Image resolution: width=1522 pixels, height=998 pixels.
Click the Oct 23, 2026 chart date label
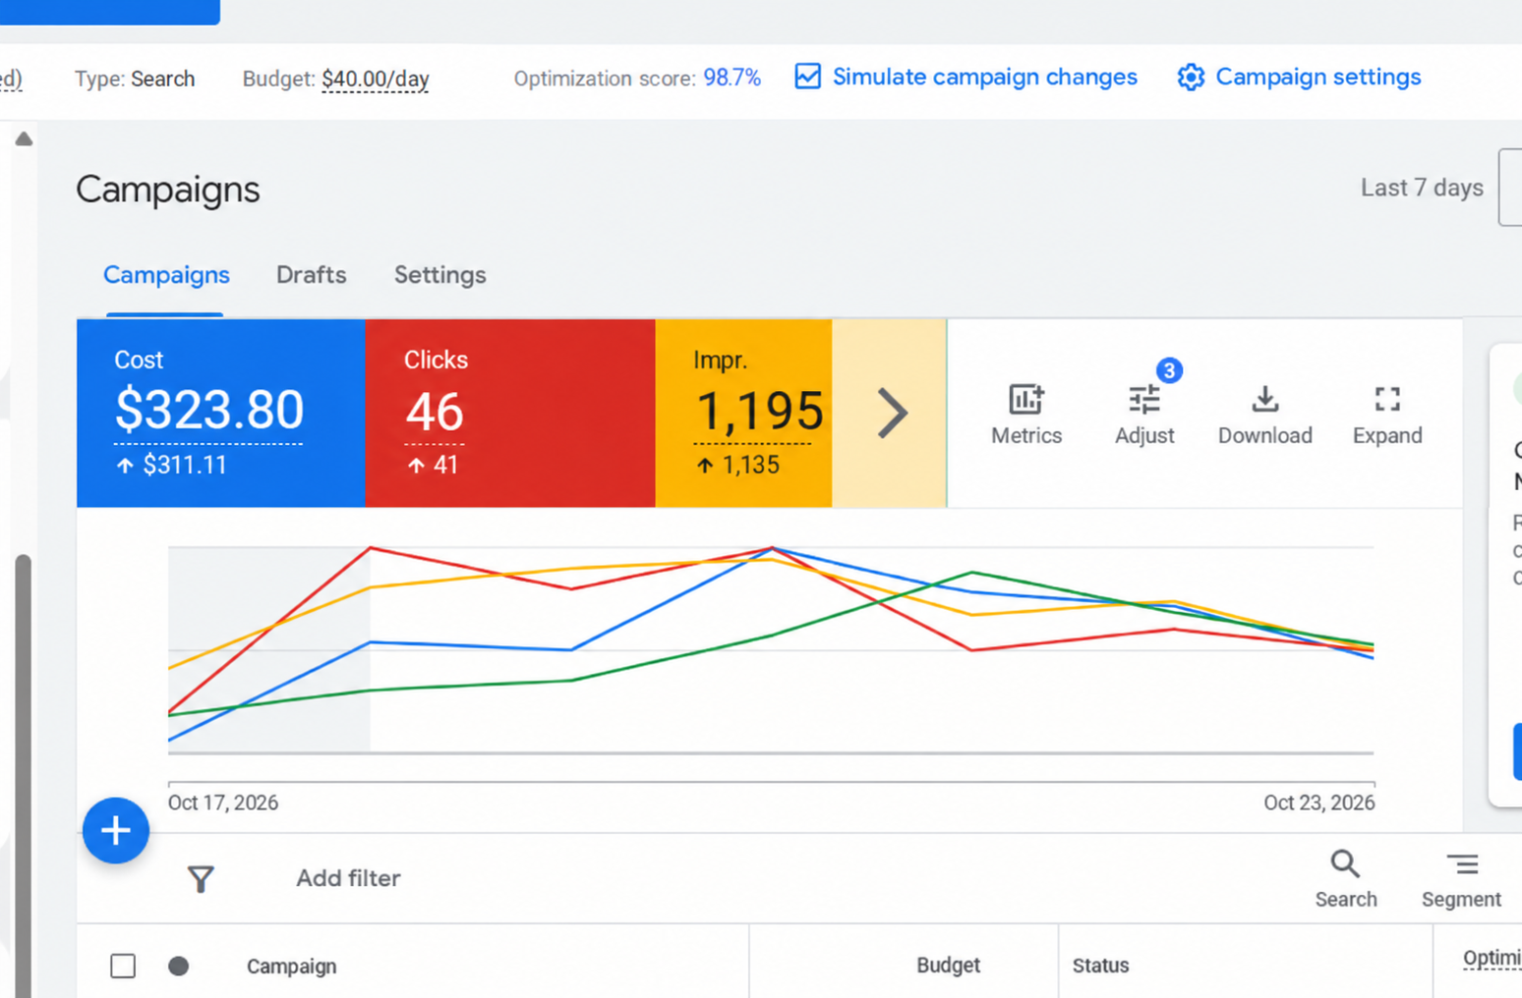pos(1318,803)
